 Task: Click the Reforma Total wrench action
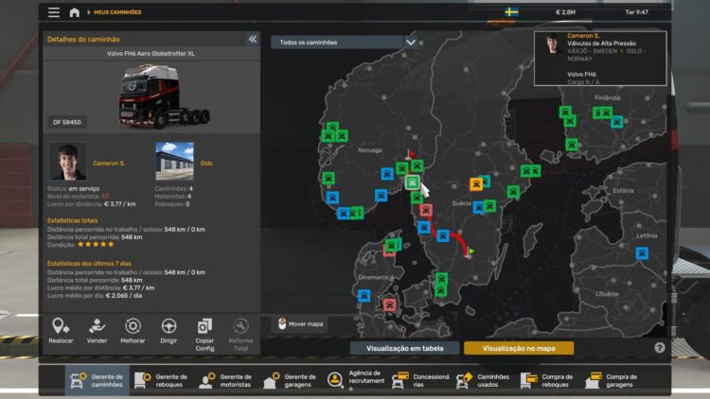240,335
